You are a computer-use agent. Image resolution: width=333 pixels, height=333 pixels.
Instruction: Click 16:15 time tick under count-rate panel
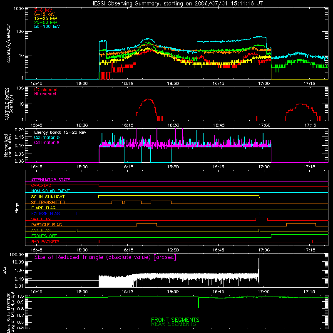[127, 84]
